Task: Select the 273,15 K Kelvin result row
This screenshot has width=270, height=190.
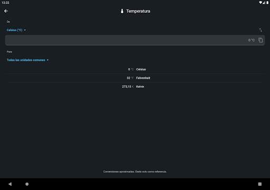Action: (135, 87)
